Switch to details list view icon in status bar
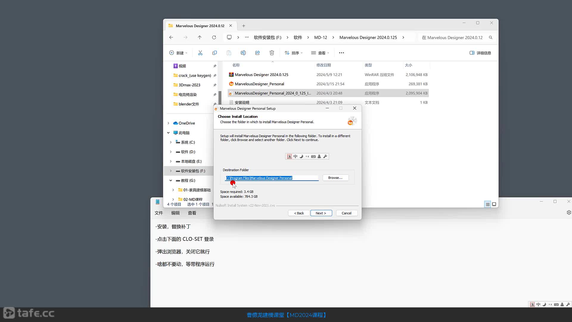 [488, 204]
